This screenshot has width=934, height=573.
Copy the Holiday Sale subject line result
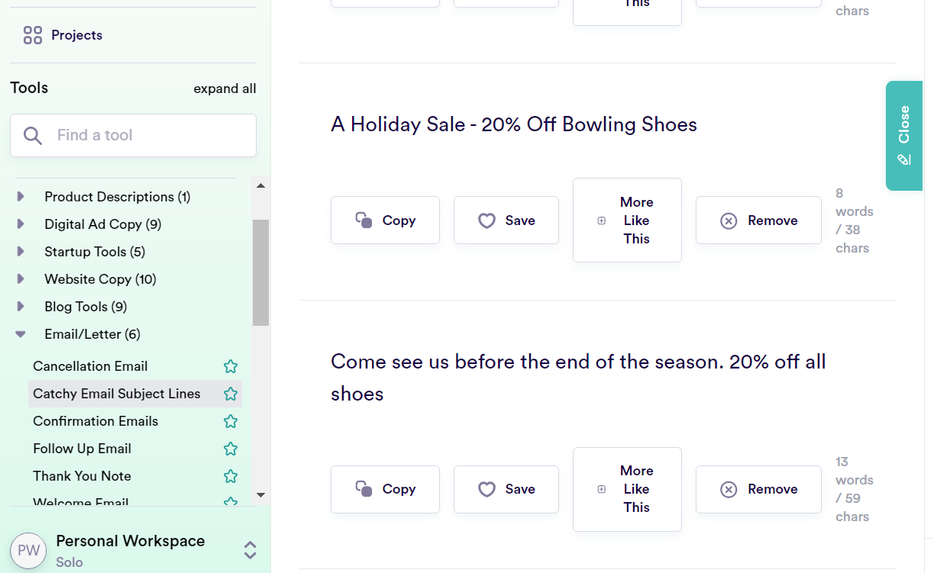tap(385, 220)
